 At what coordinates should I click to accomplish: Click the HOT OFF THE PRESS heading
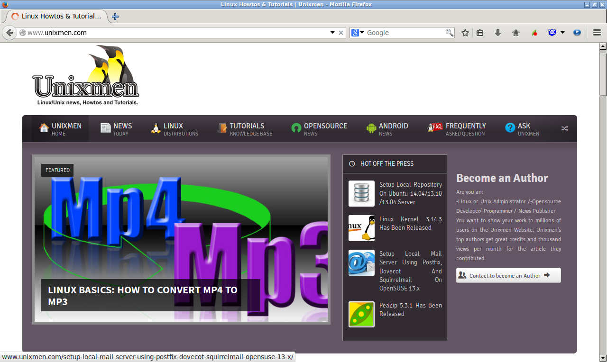(387, 163)
